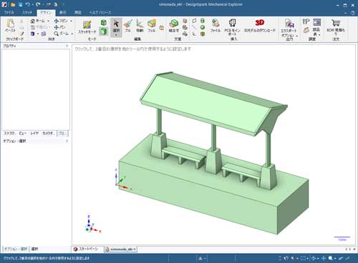Import a PCB file
This screenshot has height=263, width=358.
point(232,27)
